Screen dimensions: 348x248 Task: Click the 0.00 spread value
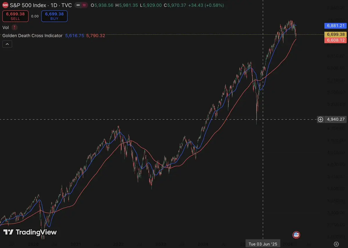(x=35, y=16)
